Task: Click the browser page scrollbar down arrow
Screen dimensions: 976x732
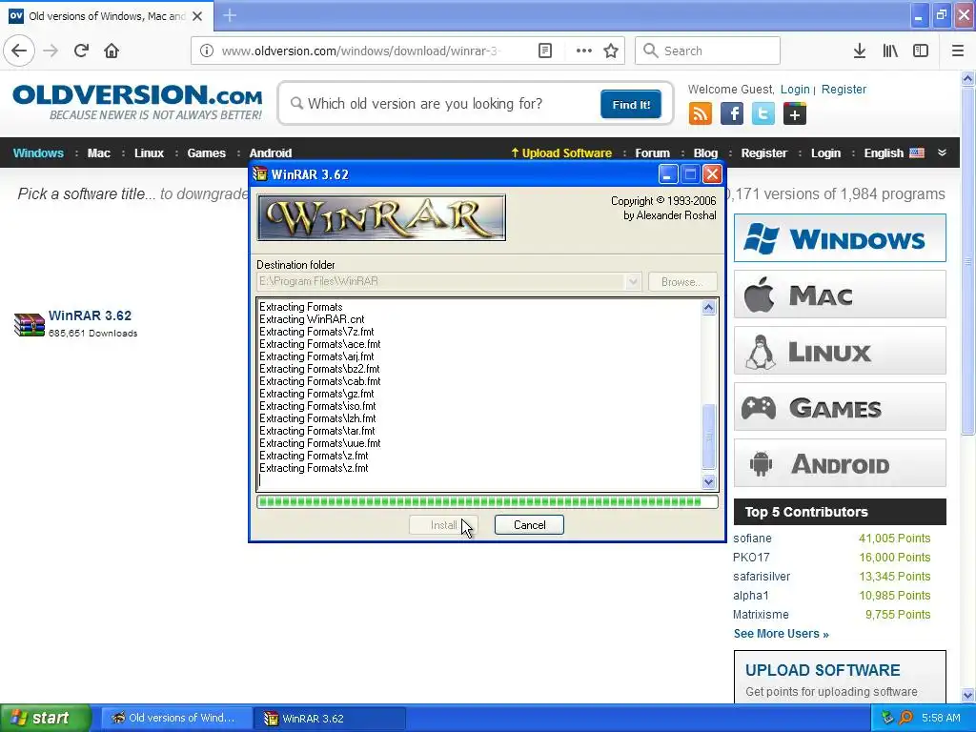Action: click(968, 695)
